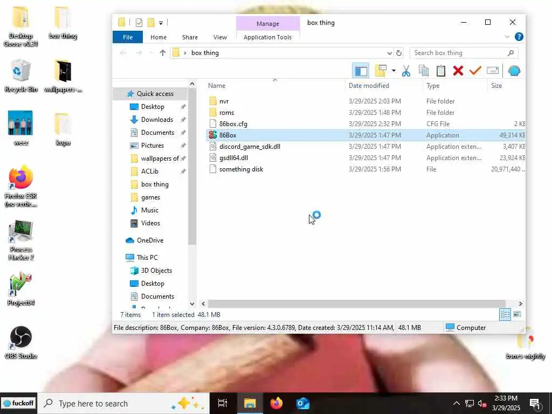Screen dimensions: 552x414
Task: Click the address bar path box thing
Action: pos(205,53)
